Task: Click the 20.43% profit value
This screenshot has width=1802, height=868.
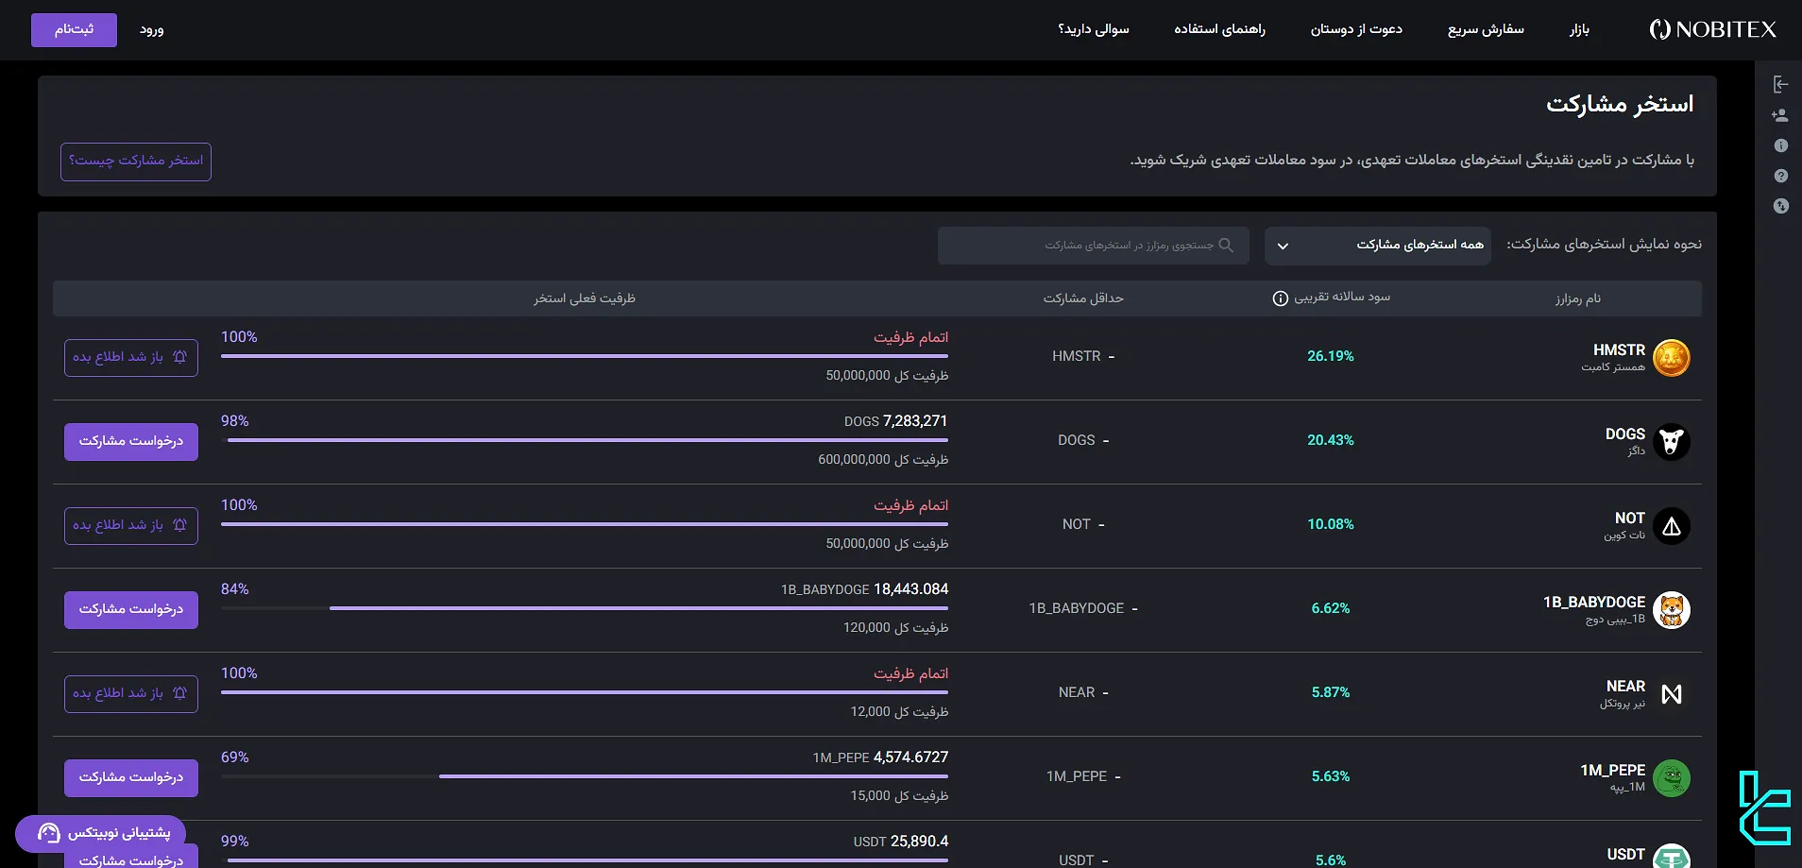Action: (x=1331, y=440)
